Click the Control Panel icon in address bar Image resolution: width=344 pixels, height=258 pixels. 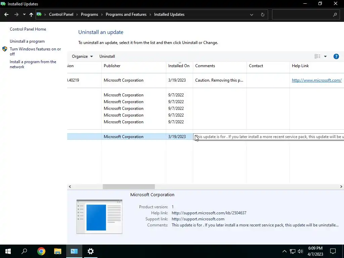(39, 14)
